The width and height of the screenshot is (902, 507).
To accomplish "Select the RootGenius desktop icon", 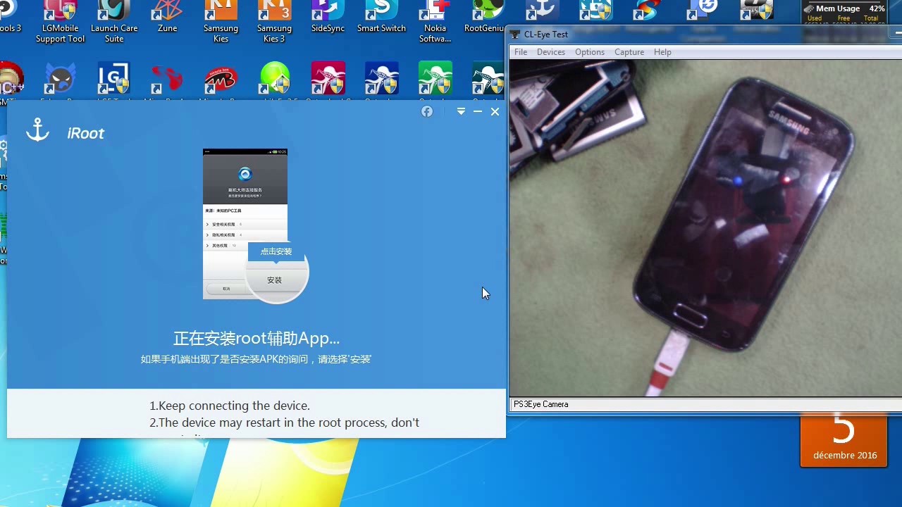I will click(x=486, y=18).
